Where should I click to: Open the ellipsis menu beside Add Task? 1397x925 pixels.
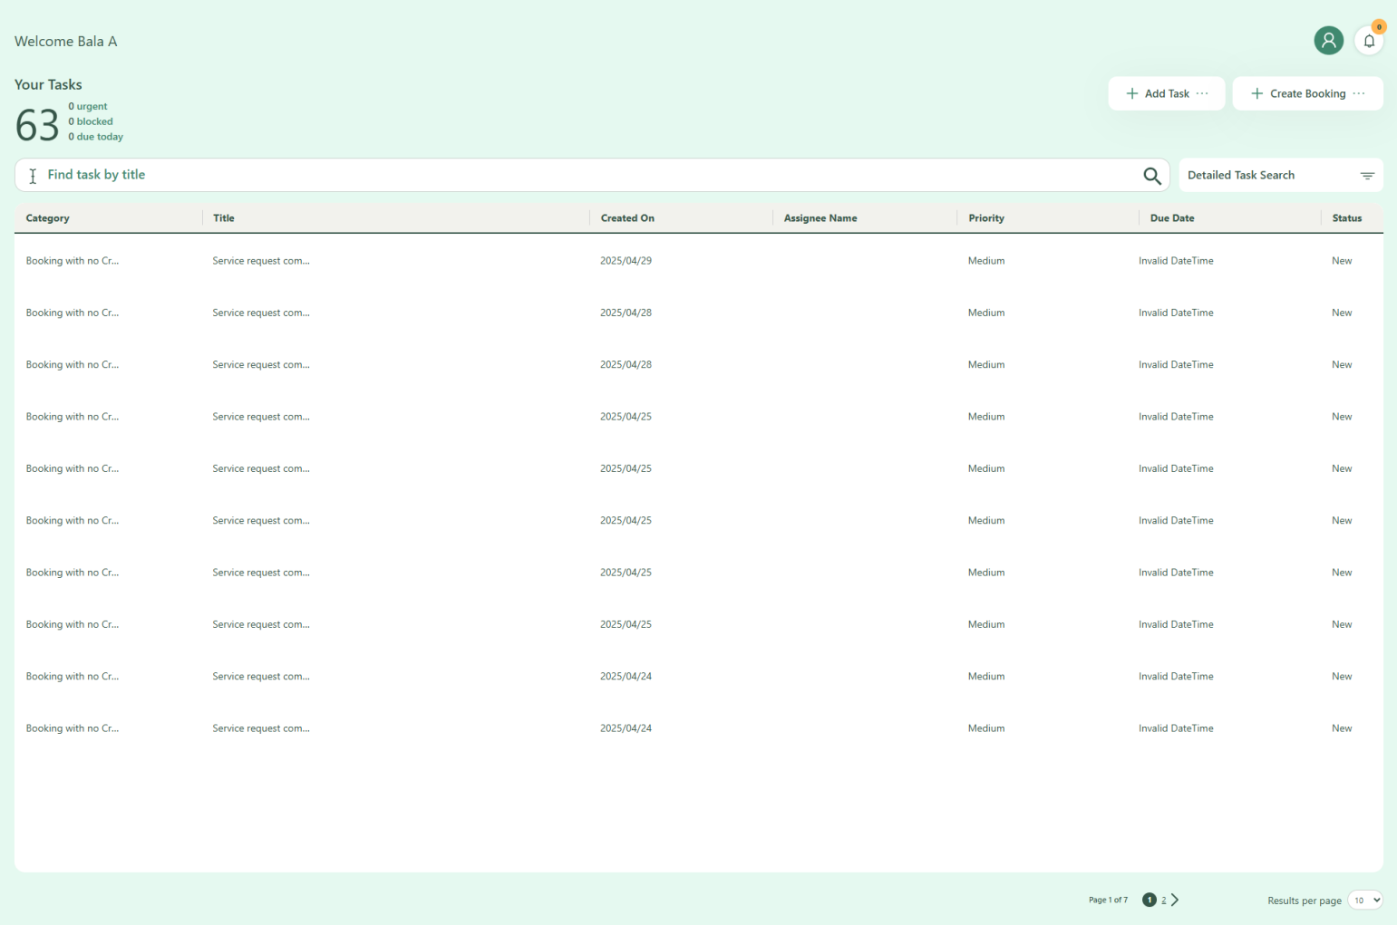coord(1202,94)
